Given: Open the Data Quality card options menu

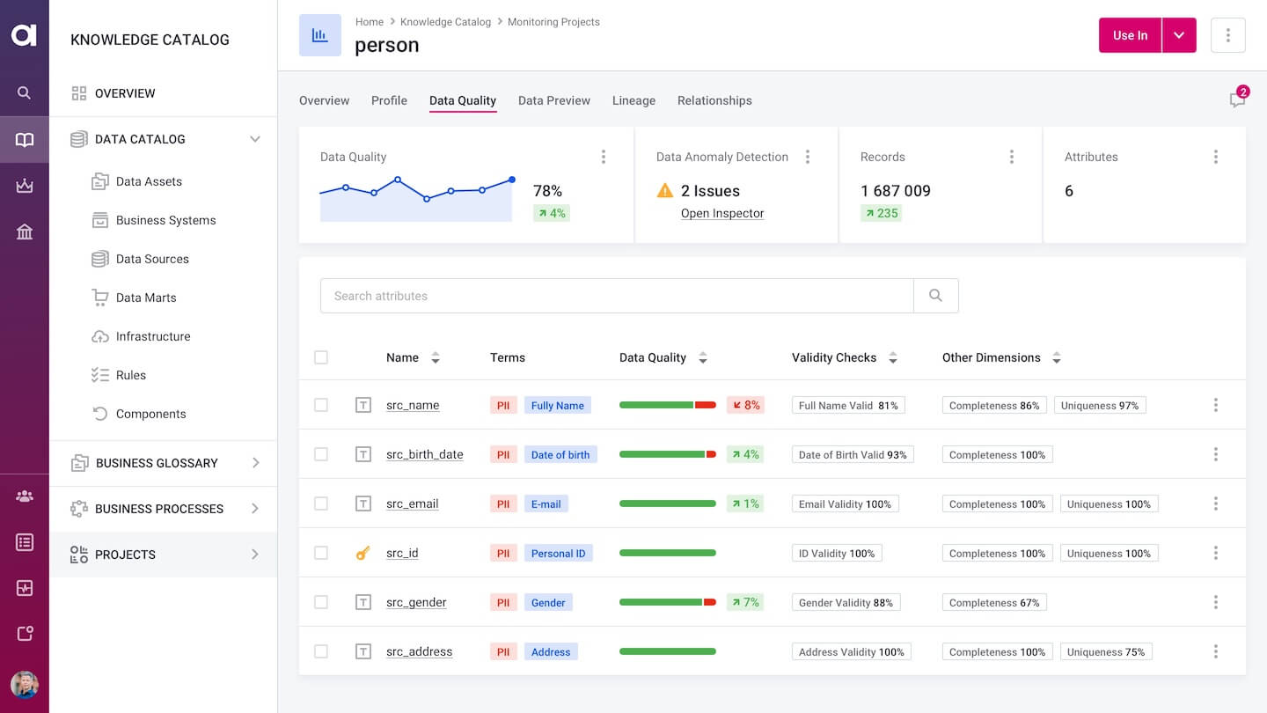Looking at the screenshot, I should [x=604, y=156].
